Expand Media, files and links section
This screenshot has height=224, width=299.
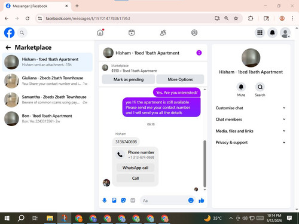pos(251,131)
